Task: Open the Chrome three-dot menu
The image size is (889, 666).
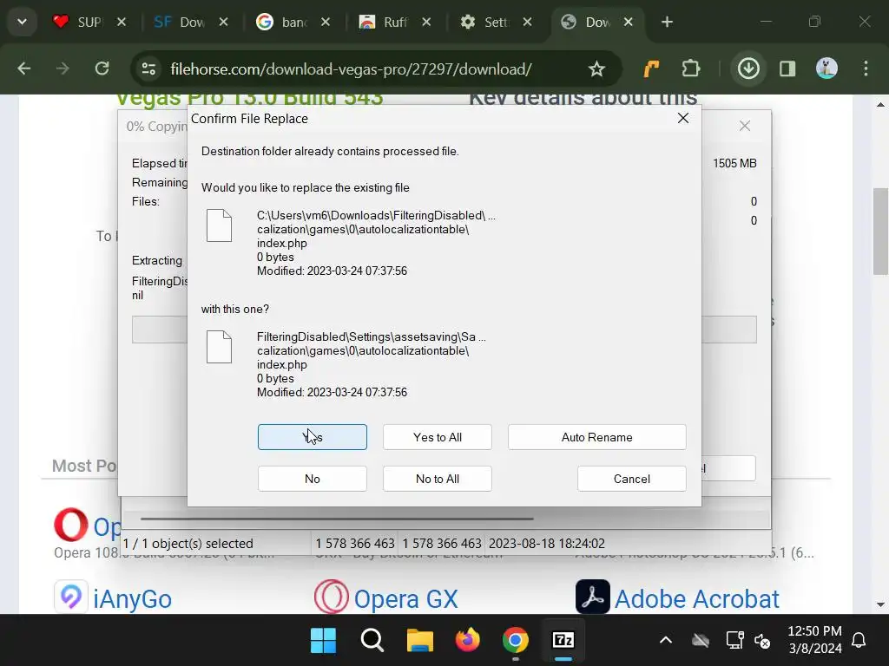Action: tap(866, 69)
